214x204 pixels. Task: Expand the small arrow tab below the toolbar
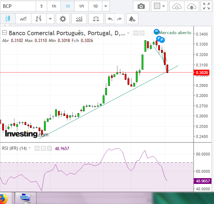pos(5,25)
